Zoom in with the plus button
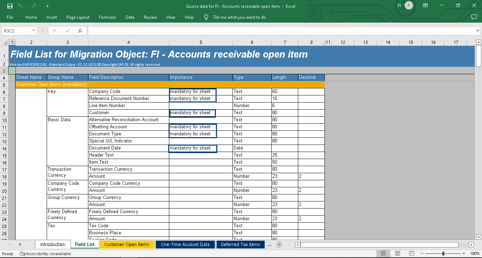The height and width of the screenshot is (258, 482). pos(464,253)
